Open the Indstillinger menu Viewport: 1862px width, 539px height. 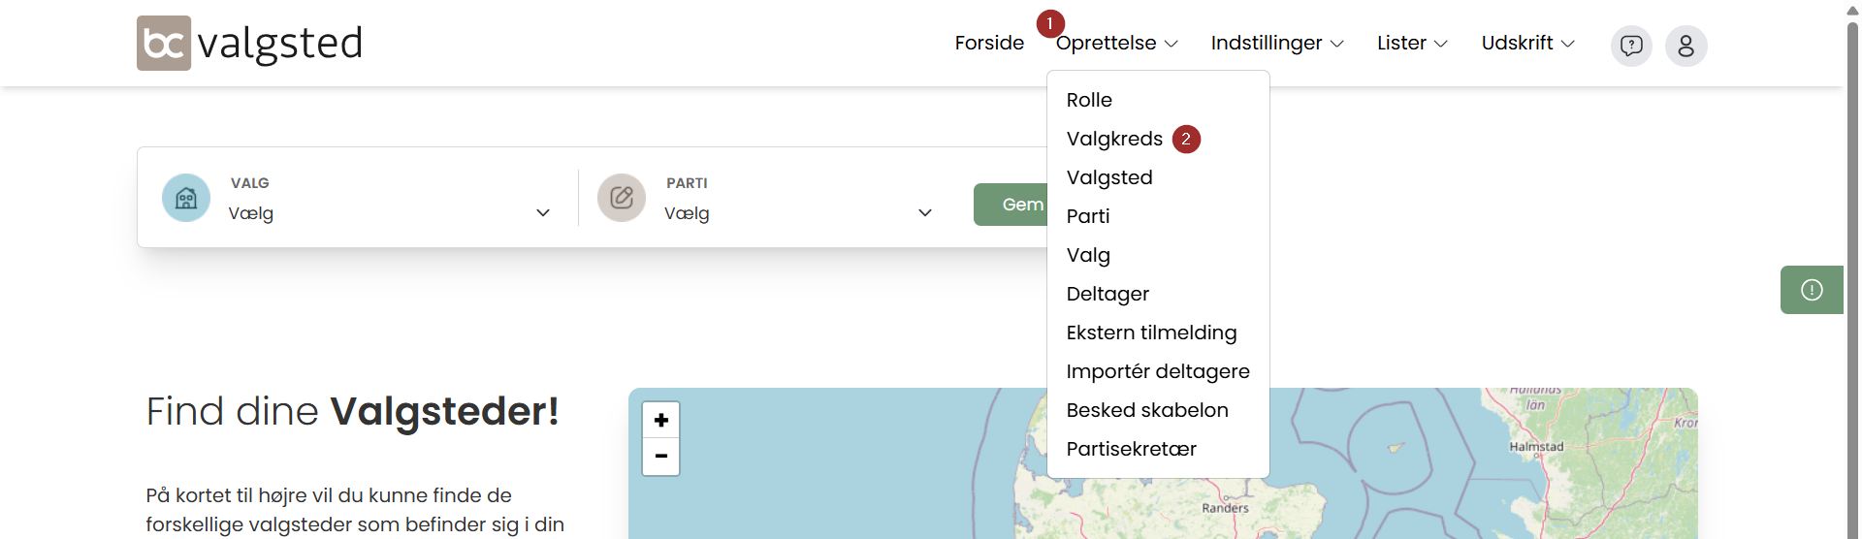click(1276, 43)
